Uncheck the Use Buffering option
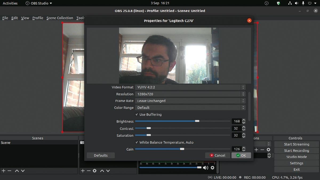 click(137, 114)
